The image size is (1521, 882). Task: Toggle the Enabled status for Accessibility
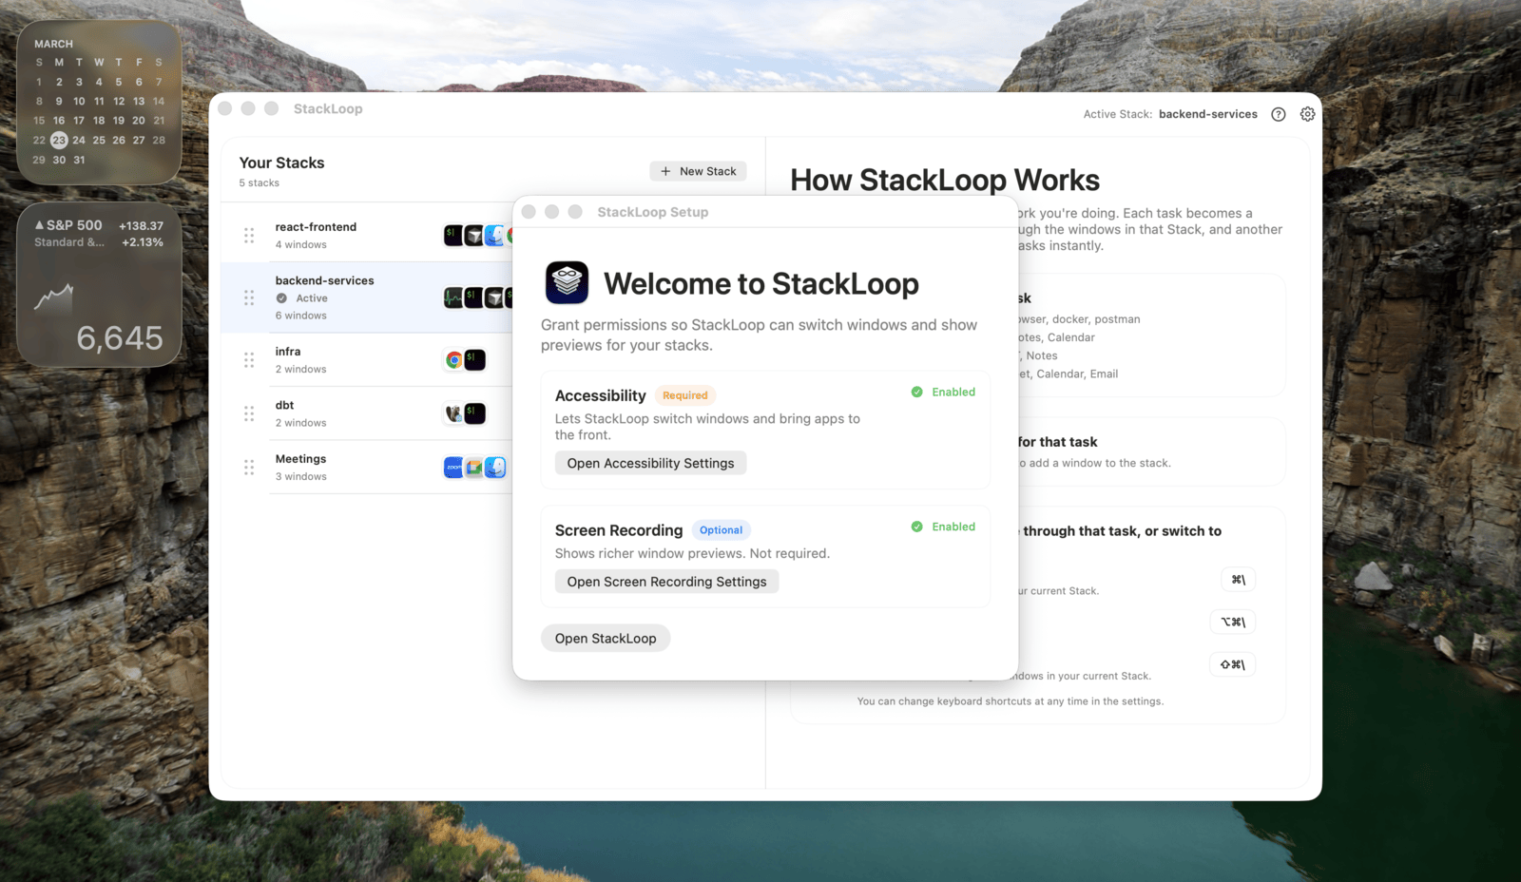point(942,392)
